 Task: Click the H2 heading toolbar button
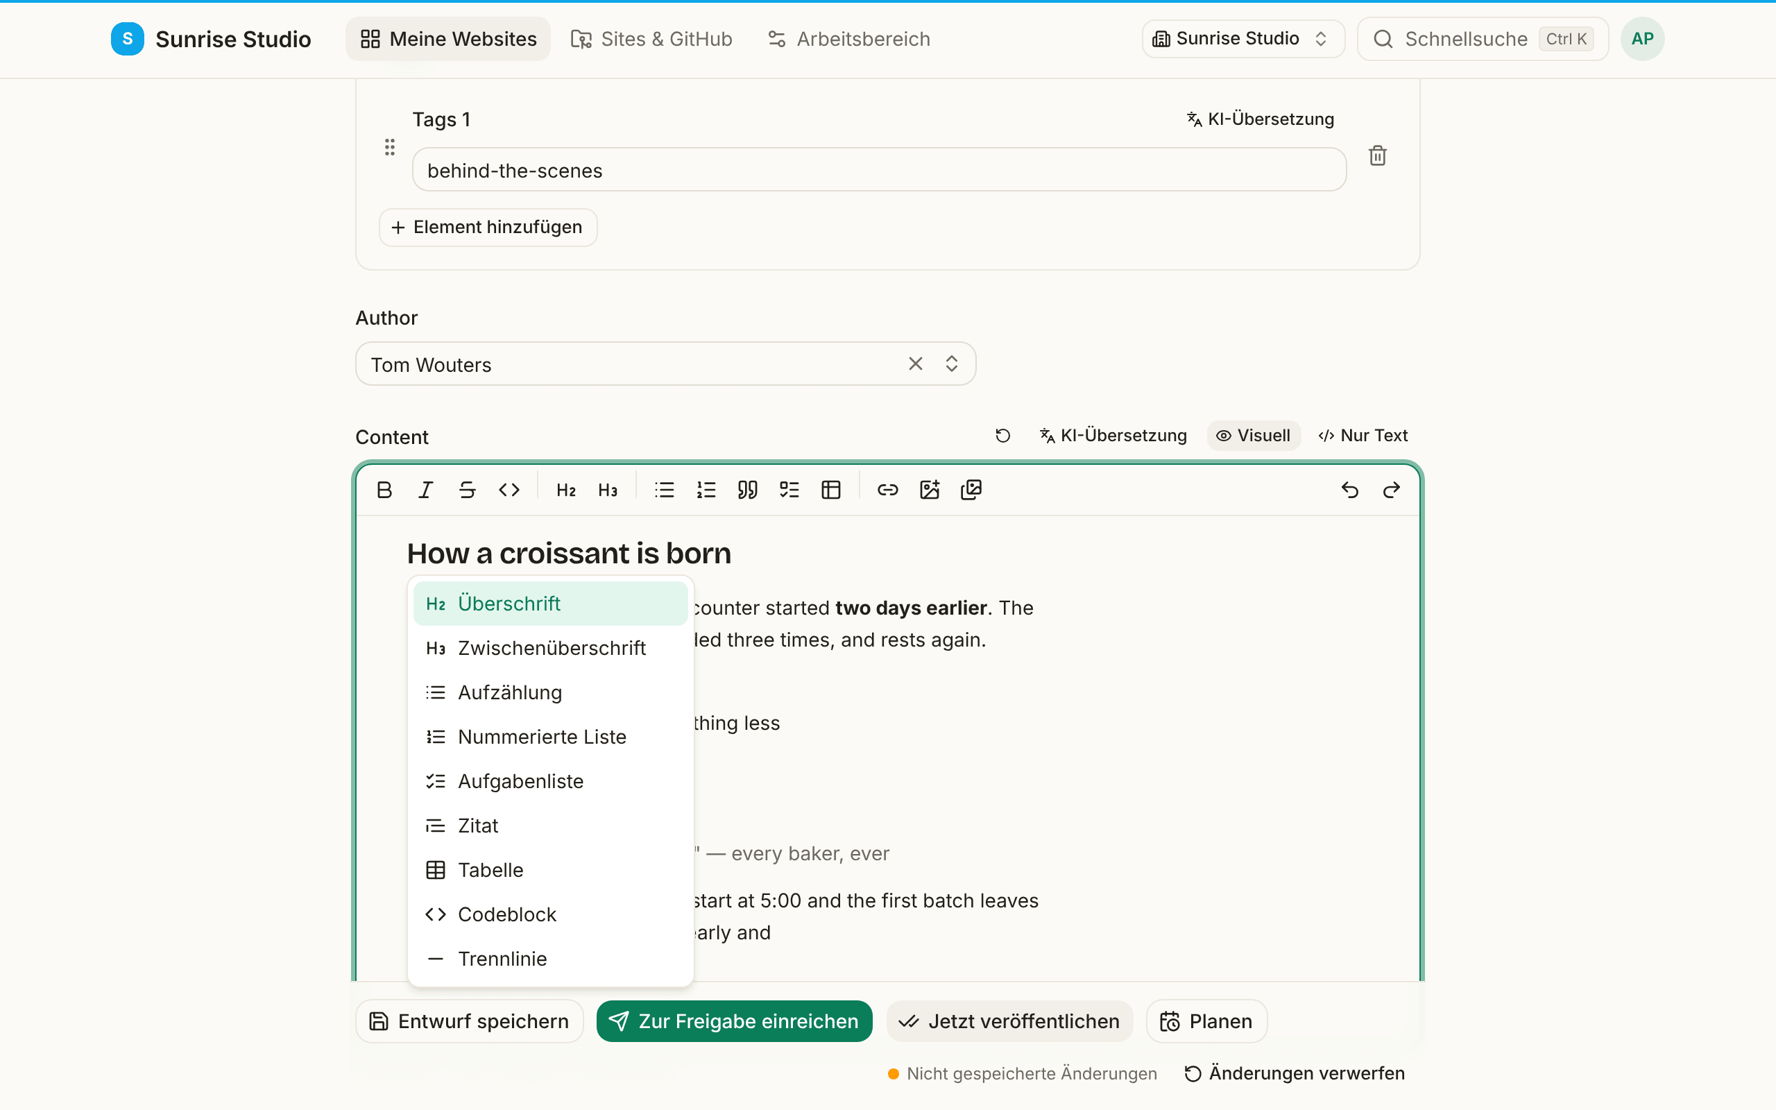point(566,490)
